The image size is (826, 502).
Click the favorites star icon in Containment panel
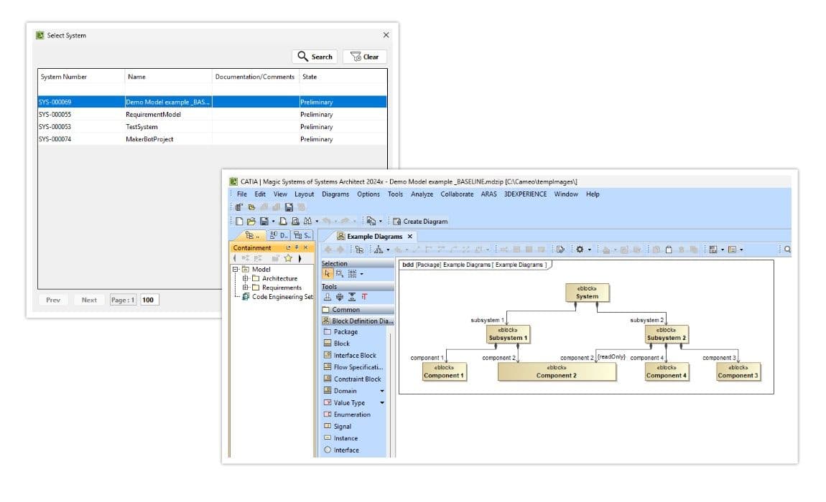[287, 258]
